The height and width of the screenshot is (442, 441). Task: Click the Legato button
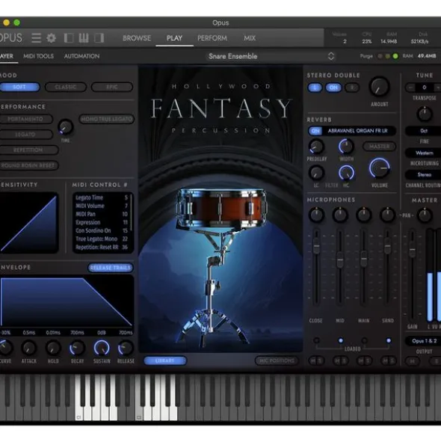click(x=25, y=135)
